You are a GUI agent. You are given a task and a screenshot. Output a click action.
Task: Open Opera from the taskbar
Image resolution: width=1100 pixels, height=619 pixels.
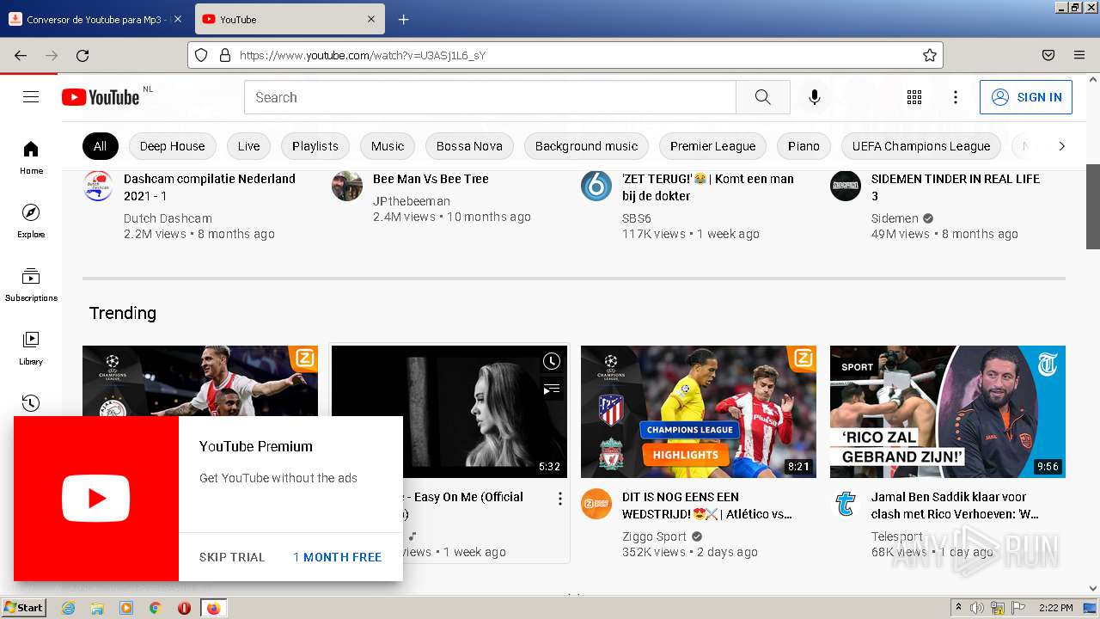[x=184, y=608]
